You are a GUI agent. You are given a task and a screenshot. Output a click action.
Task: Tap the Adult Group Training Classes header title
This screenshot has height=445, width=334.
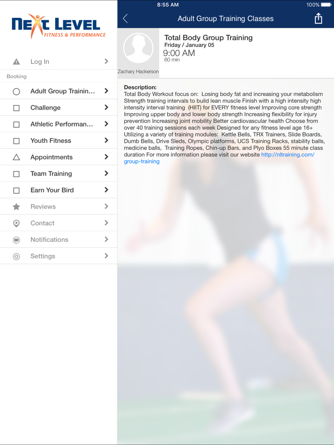pos(225,19)
